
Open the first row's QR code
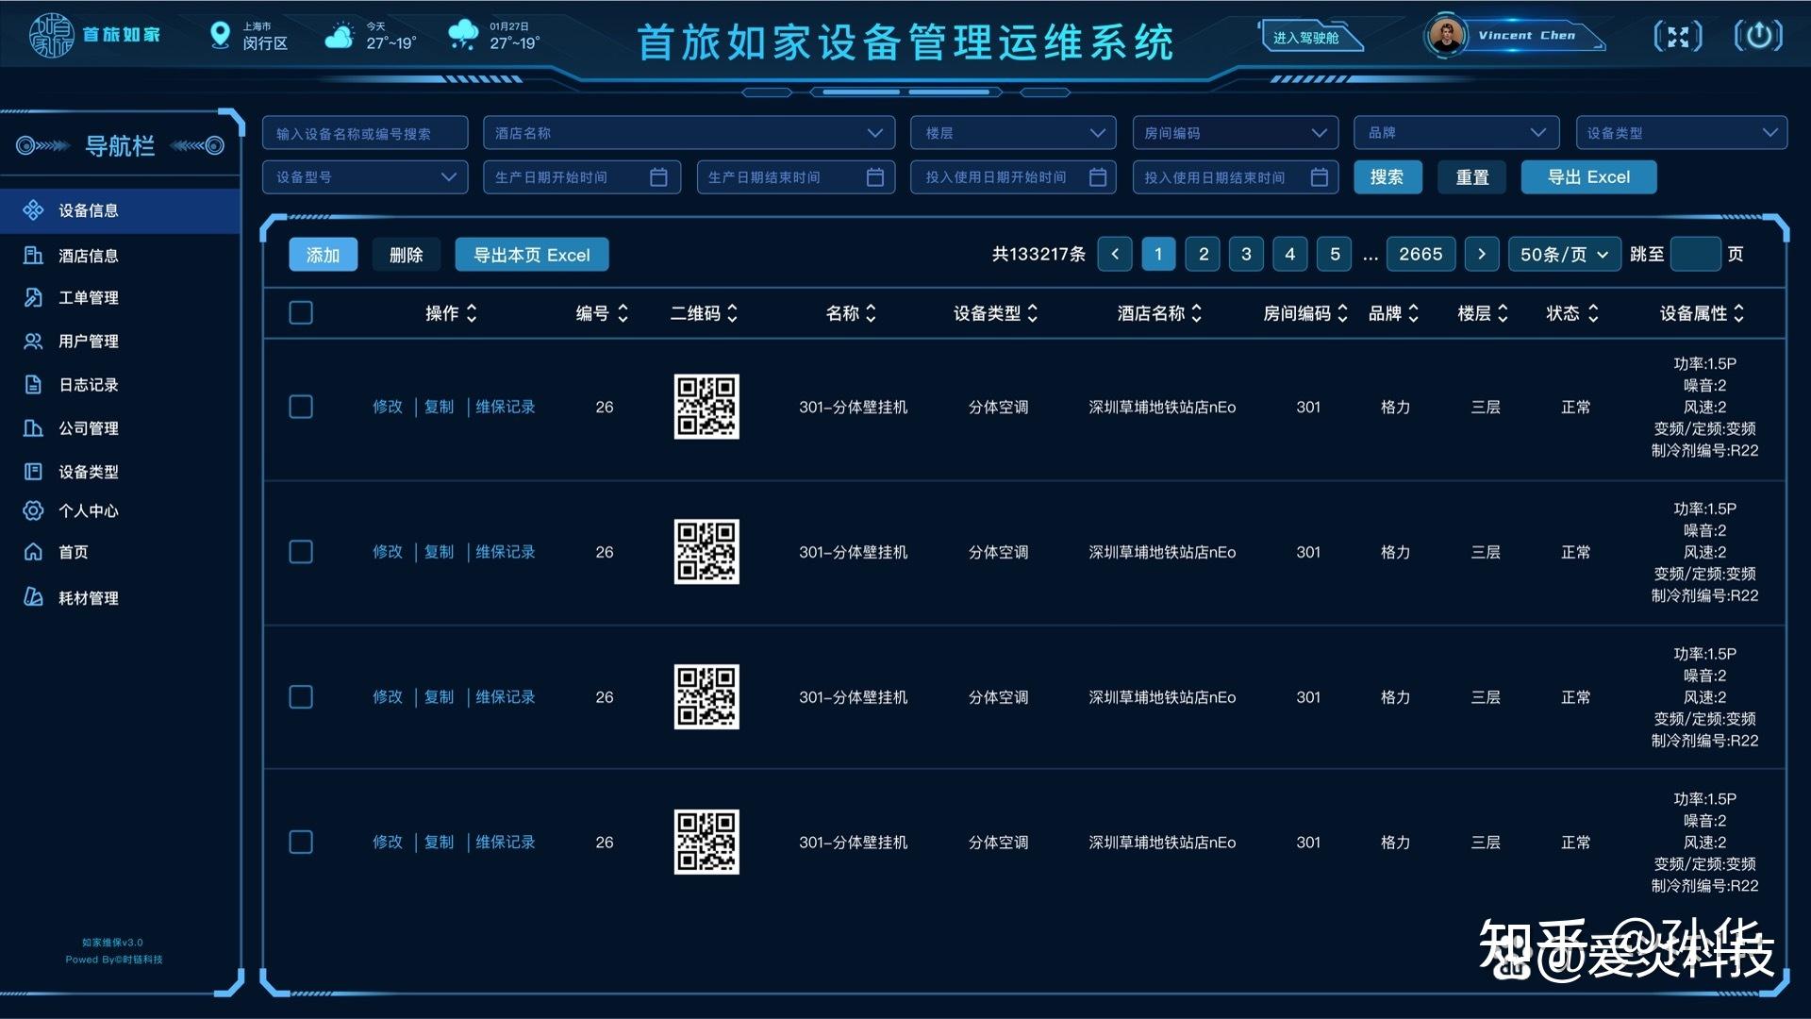point(706,407)
